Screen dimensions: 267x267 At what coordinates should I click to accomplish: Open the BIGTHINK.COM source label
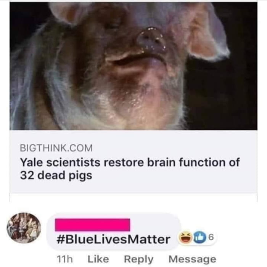tap(56, 148)
